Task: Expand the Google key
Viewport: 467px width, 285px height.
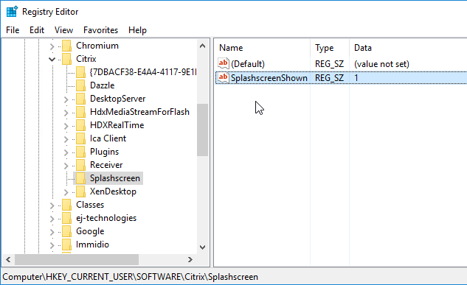Action: coord(52,232)
